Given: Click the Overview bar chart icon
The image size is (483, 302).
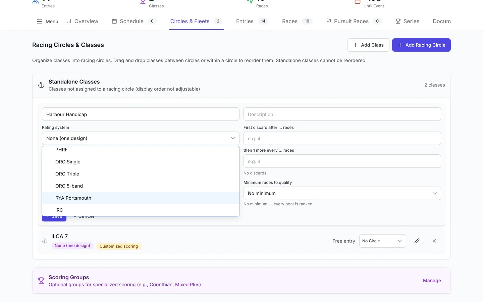Looking at the screenshot, I should tap(69, 21).
